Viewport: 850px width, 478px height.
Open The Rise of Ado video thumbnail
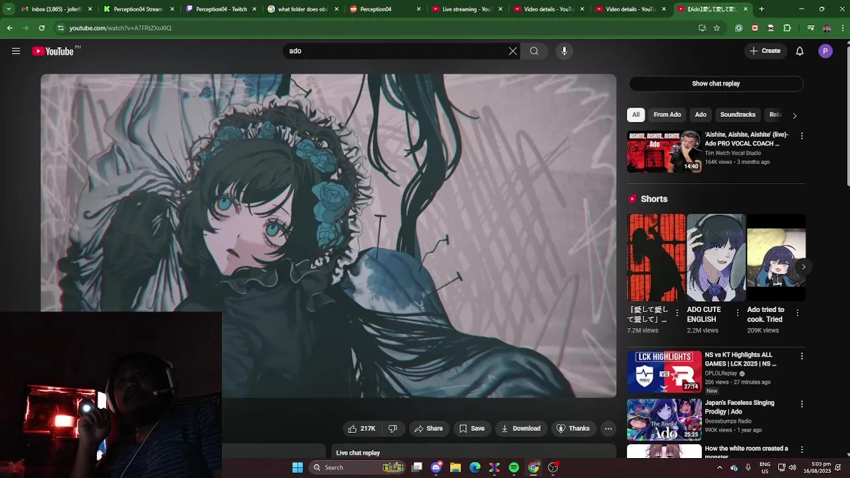click(x=664, y=420)
